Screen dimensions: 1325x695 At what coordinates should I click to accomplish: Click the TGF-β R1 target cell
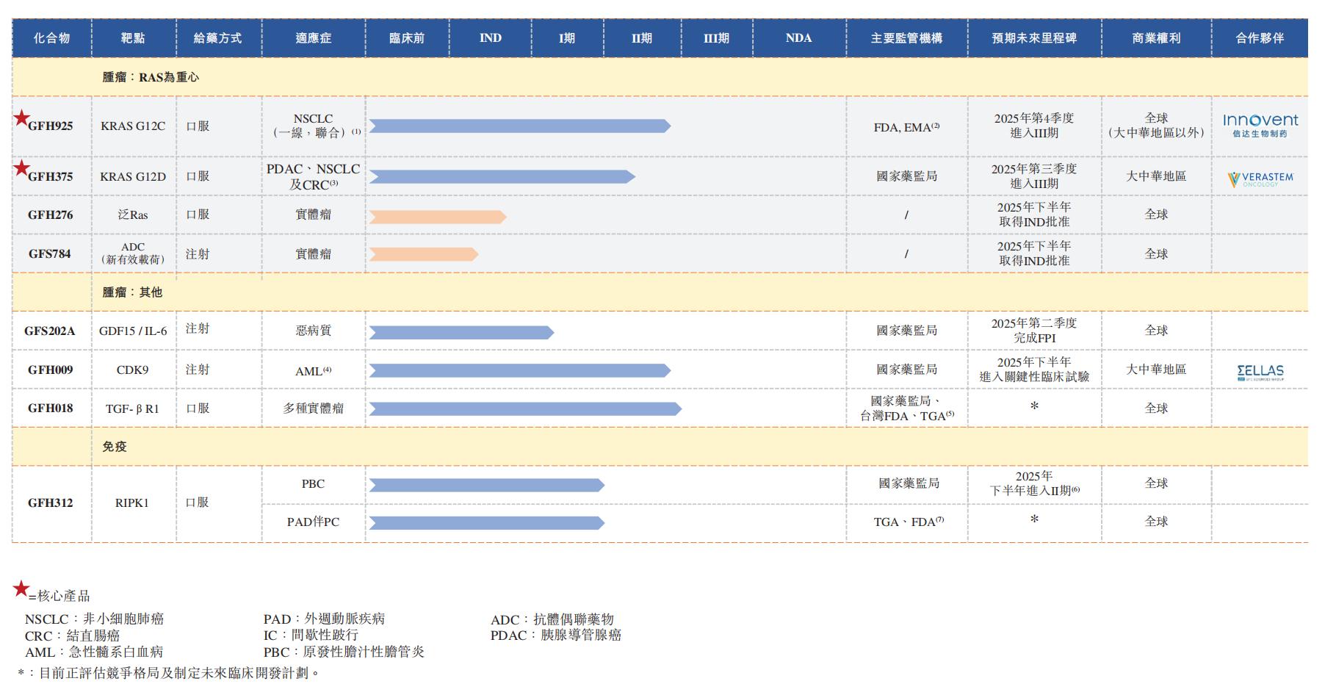(x=133, y=409)
